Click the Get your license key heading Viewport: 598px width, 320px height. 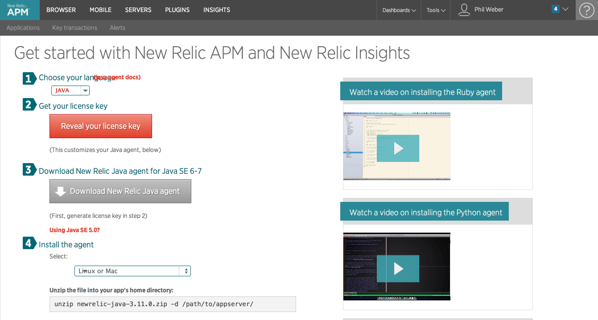coord(73,106)
